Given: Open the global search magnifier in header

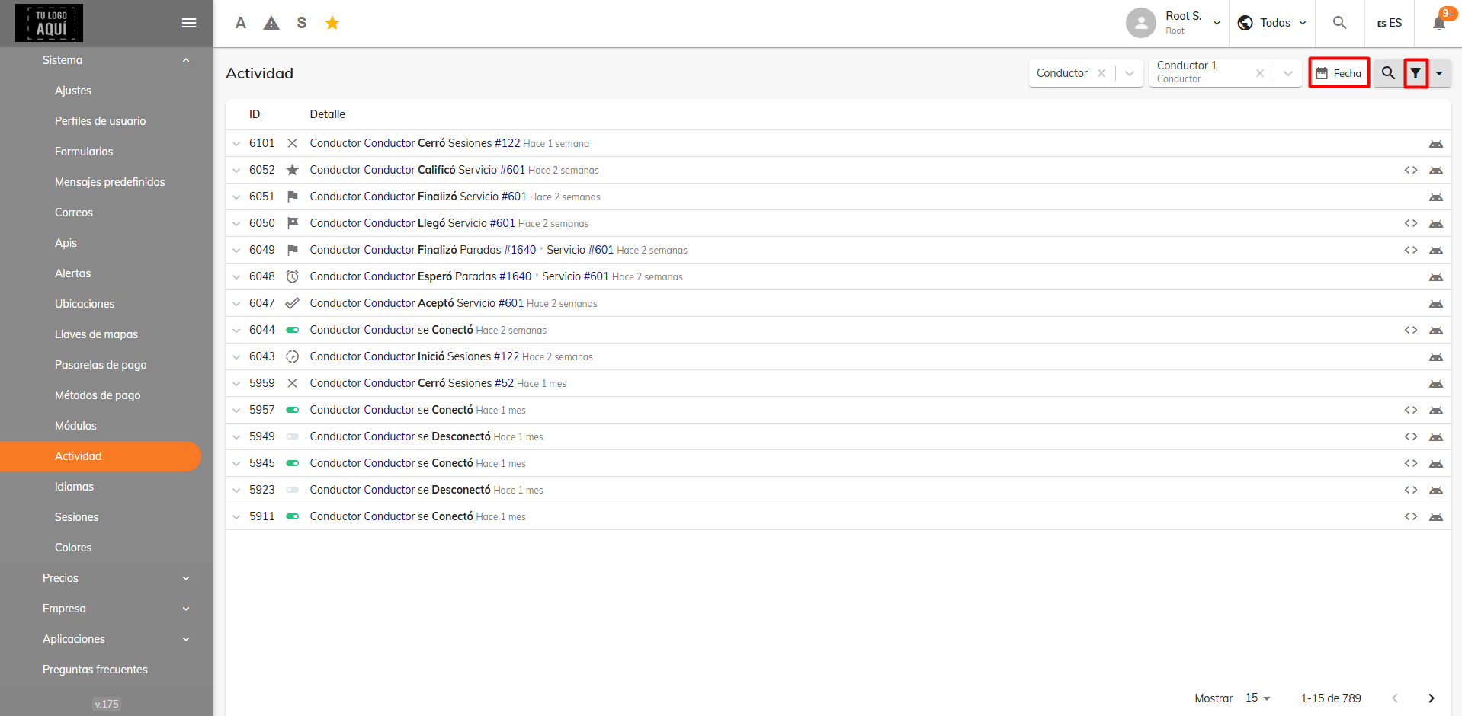Looking at the screenshot, I should [x=1339, y=23].
